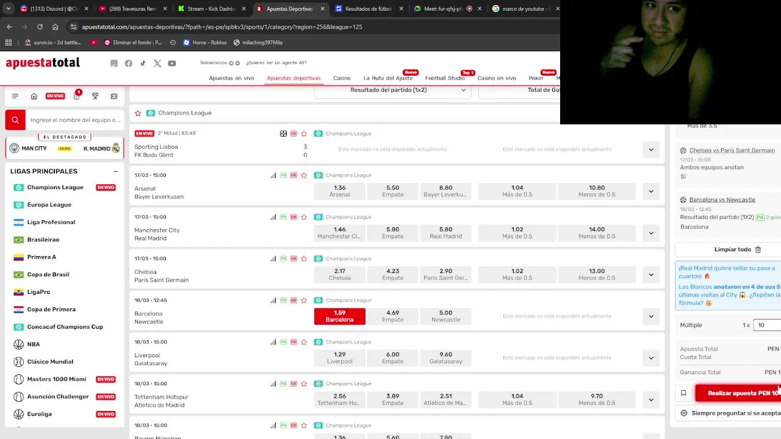The width and height of the screenshot is (781, 439).
Task: Select Arsenal odds 1.36
Action: 340,191
